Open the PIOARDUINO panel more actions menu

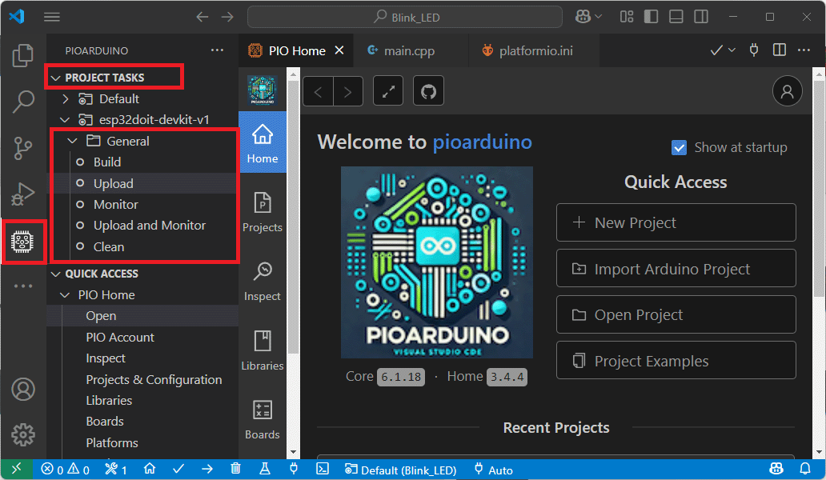[217, 50]
